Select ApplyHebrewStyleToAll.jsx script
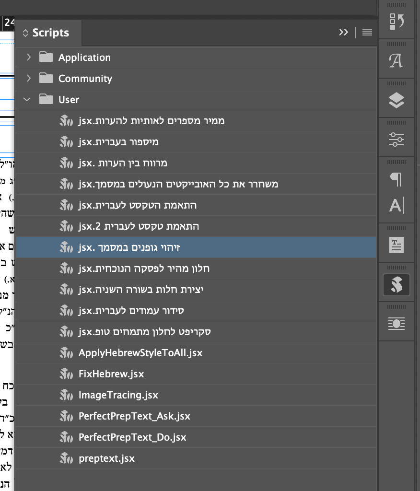Screen dimensions: 420x491 click(196, 353)
